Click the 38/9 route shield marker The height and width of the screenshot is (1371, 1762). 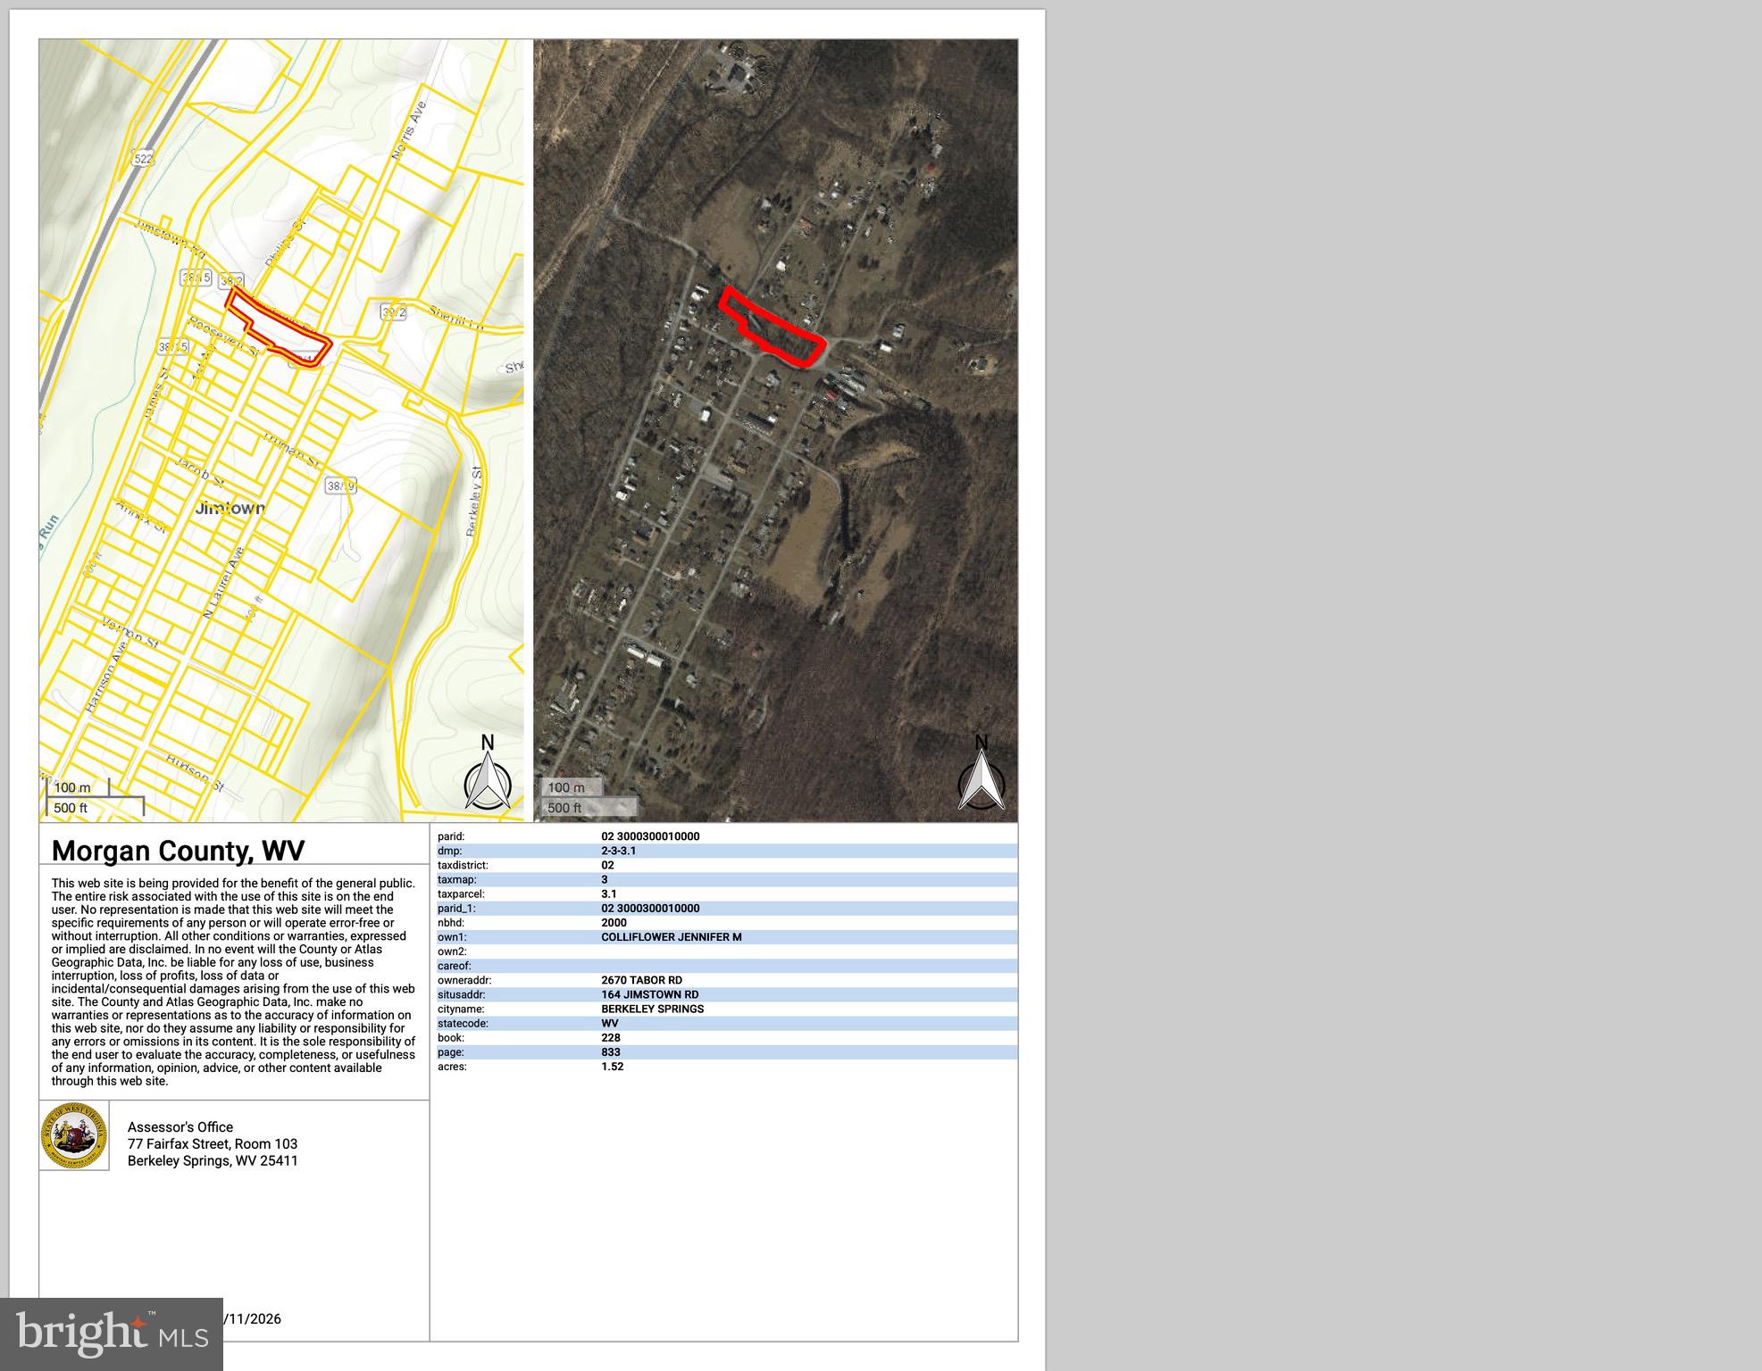click(340, 486)
